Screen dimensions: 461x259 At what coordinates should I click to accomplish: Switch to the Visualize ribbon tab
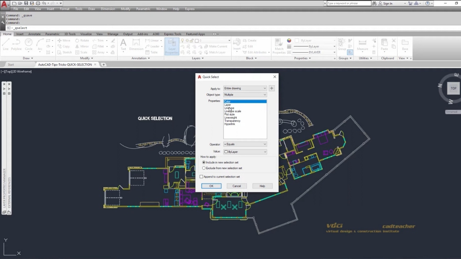click(x=86, y=34)
